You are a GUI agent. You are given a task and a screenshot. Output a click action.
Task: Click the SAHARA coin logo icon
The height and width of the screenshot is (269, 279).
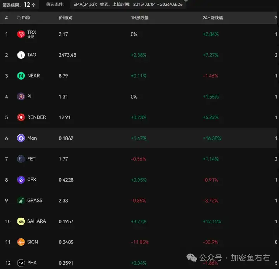(x=21, y=221)
